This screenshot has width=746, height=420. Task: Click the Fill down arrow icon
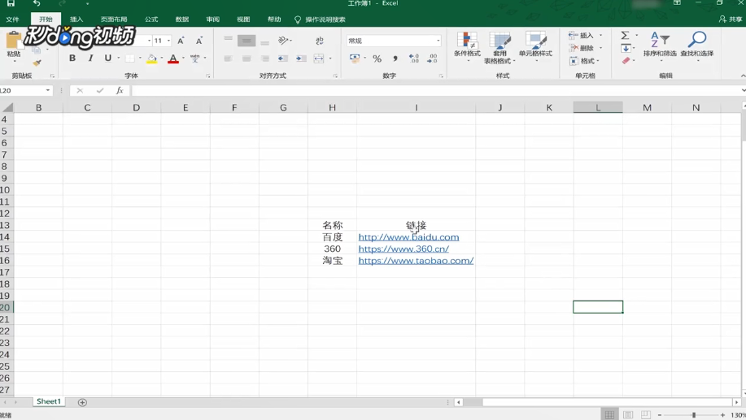626,48
